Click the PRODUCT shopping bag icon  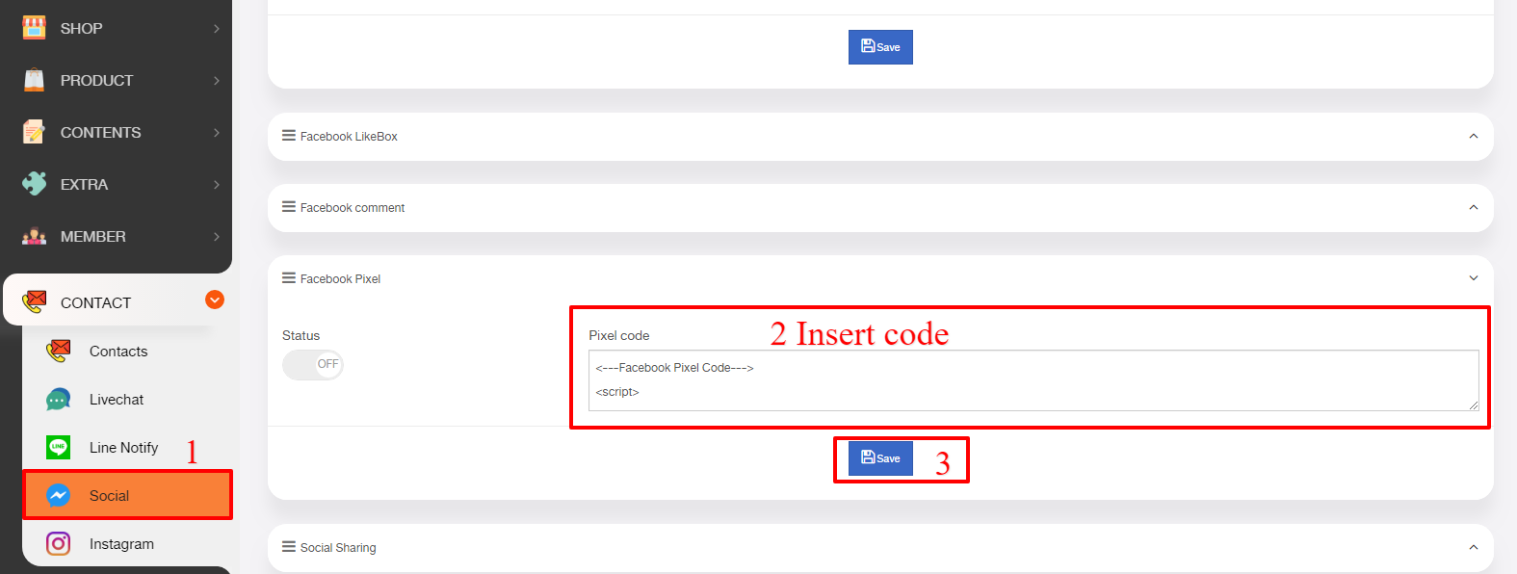[x=34, y=80]
